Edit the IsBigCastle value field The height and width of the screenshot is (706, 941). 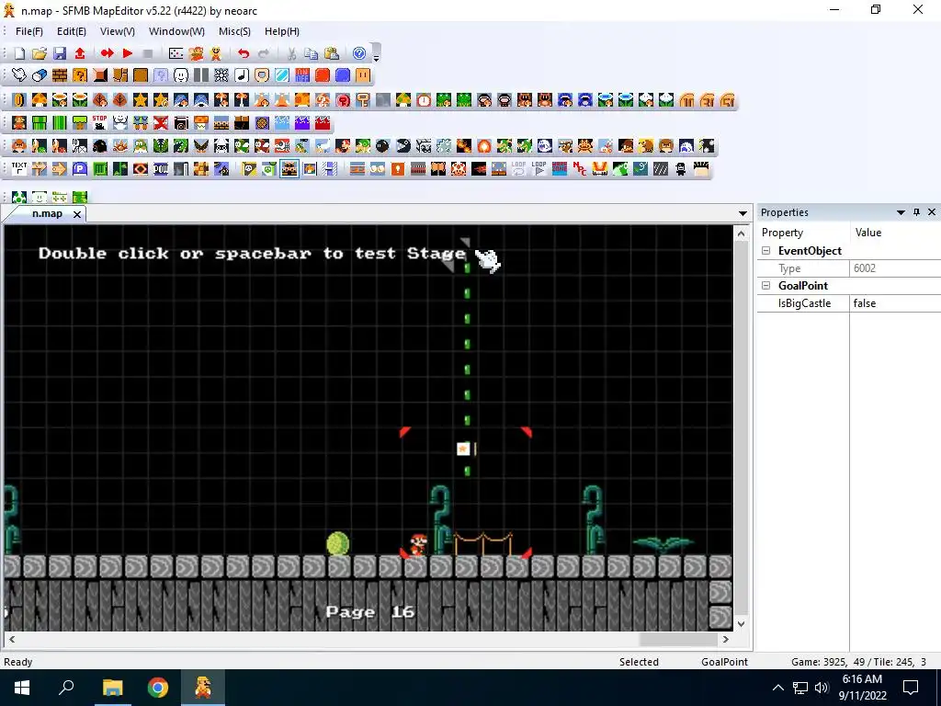895,303
